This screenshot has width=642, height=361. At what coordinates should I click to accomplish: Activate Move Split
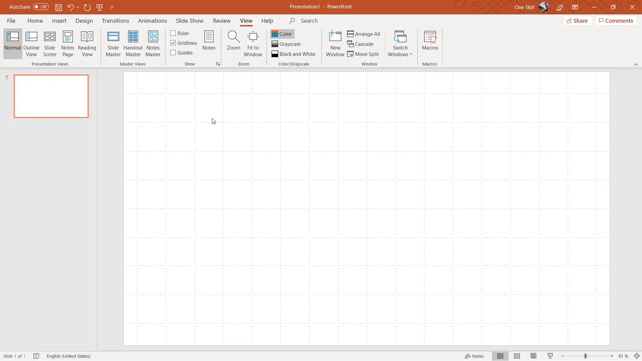363,54
